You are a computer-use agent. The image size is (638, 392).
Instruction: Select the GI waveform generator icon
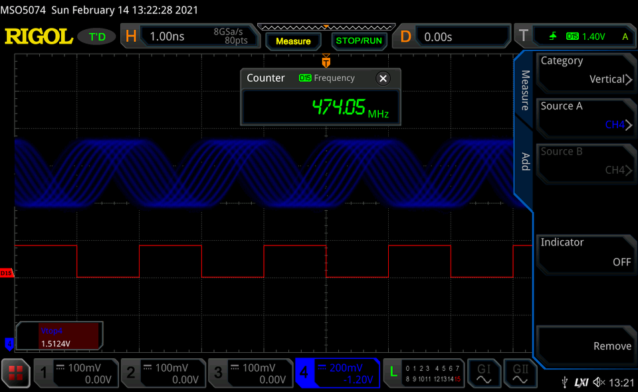(482, 373)
